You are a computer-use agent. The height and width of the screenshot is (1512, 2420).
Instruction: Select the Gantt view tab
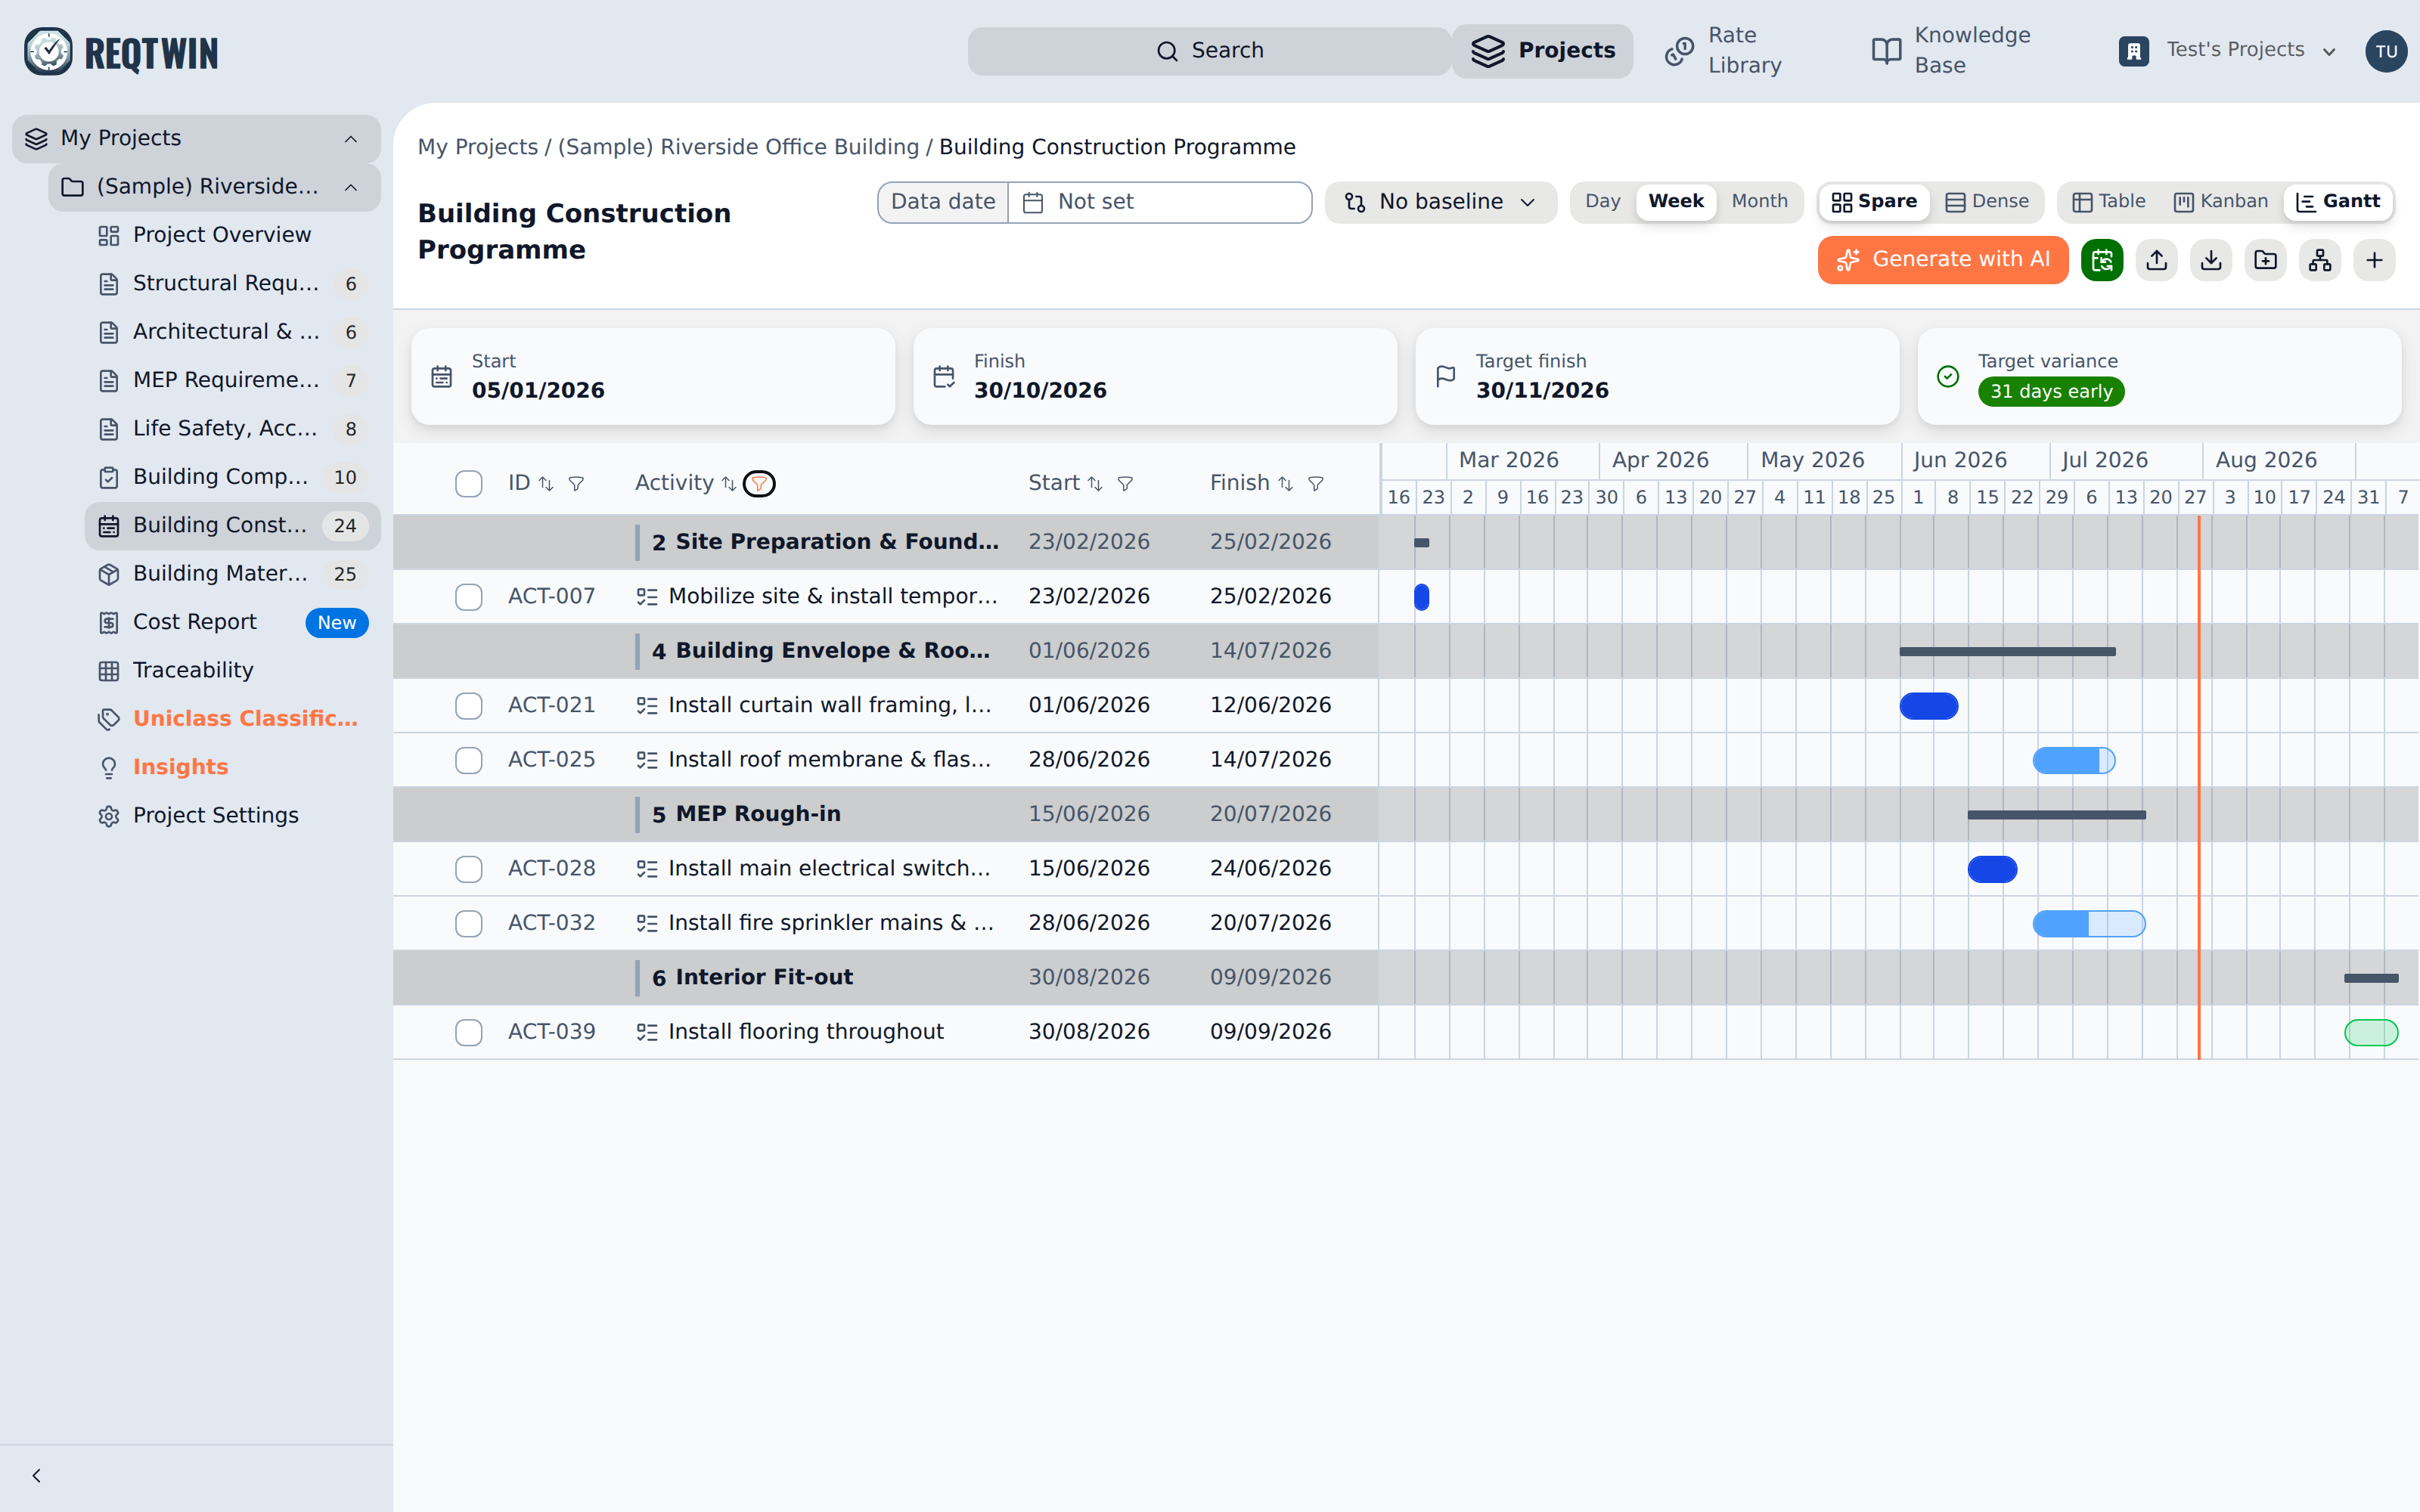(2338, 202)
